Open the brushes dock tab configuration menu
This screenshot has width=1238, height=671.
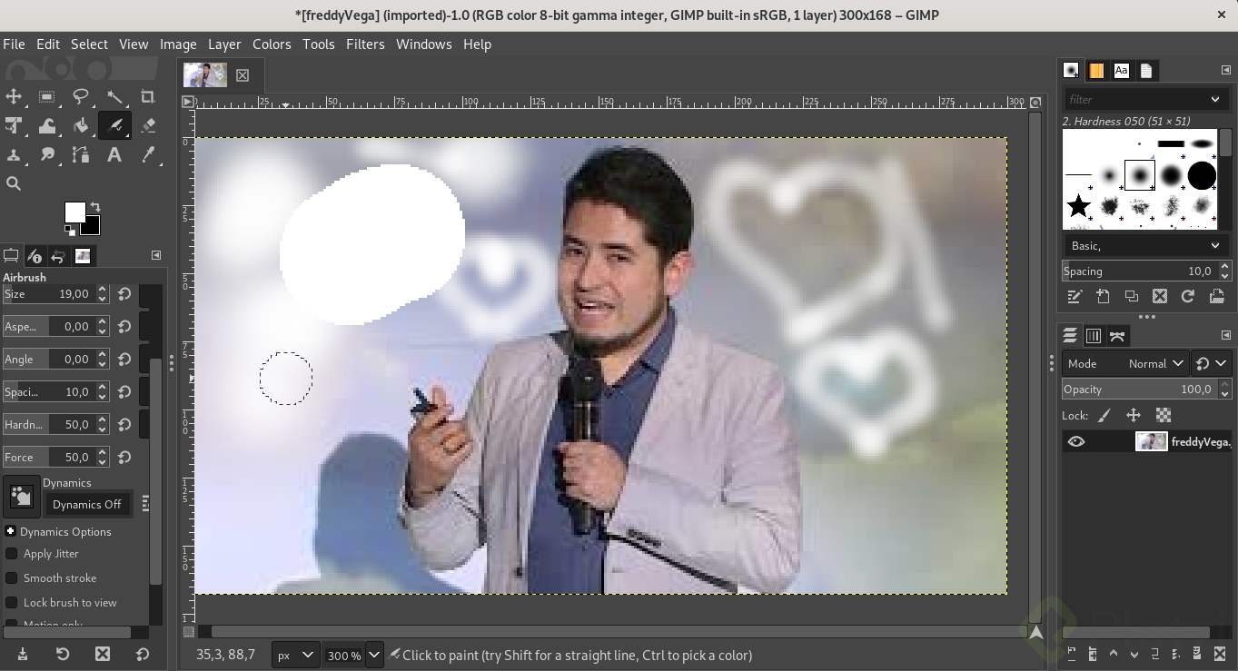pyautogui.click(x=1225, y=70)
